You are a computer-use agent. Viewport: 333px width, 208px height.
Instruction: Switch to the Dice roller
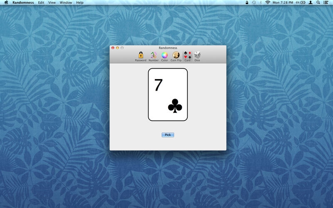coord(197,57)
